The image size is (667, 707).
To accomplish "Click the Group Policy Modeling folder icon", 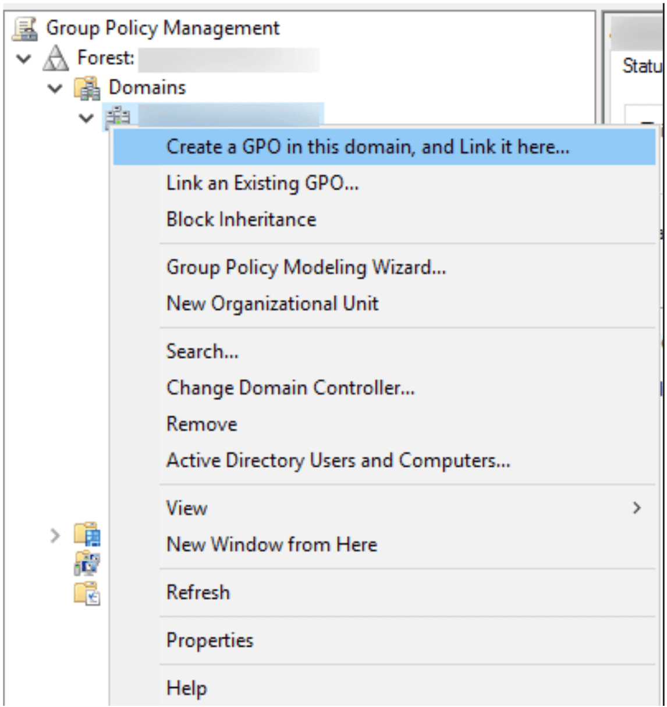I will pos(87,563).
